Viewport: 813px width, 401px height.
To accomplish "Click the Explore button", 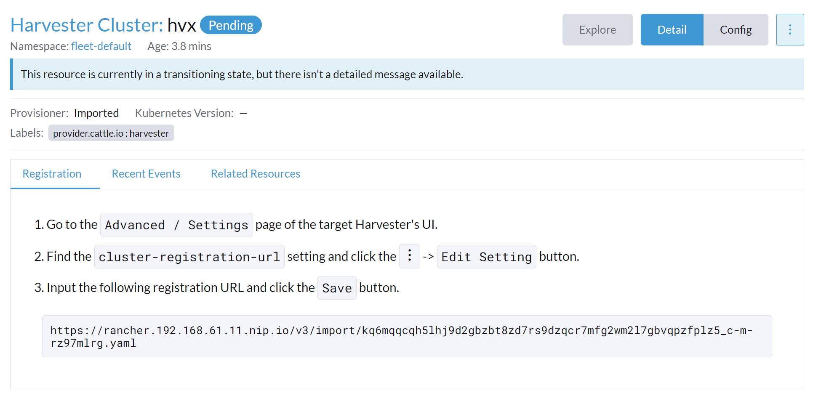I will click(597, 29).
